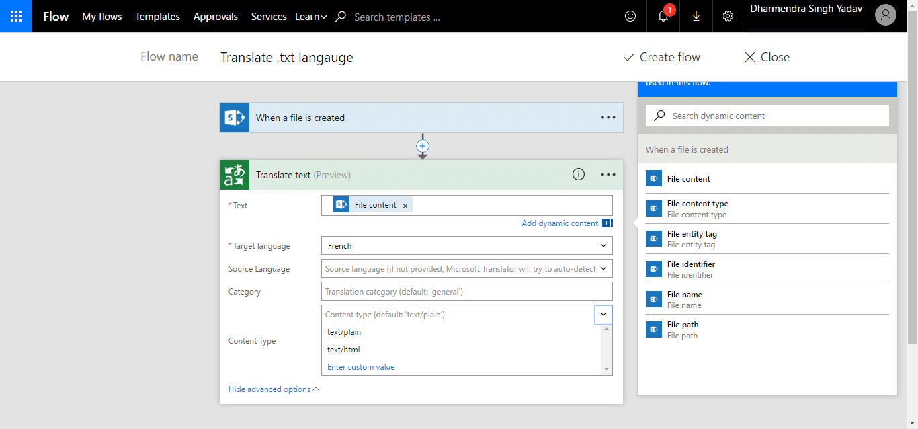This screenshot has width=918, height=429.
Task: Click the File path dynamic entry
Action: pos(767,329)
